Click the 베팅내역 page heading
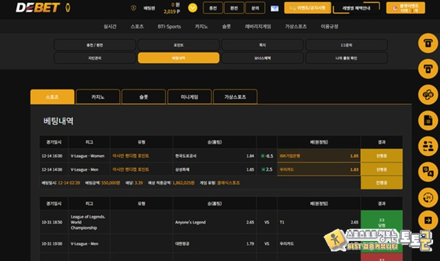The width and height of the screenshot is (440, 261). (x=58, y=121)
